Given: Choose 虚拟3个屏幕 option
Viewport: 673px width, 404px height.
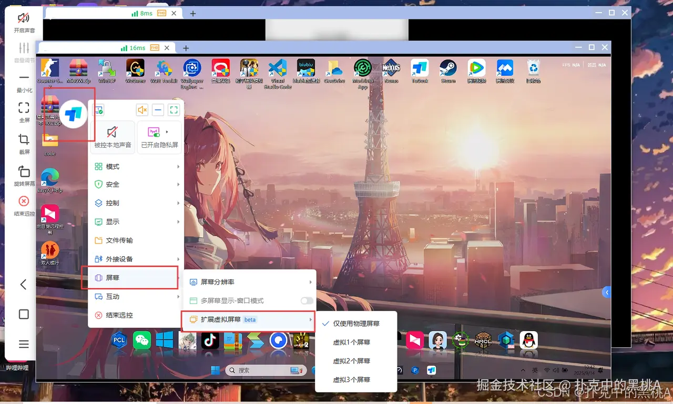Looking at the screenshot, I should (355, 379).
